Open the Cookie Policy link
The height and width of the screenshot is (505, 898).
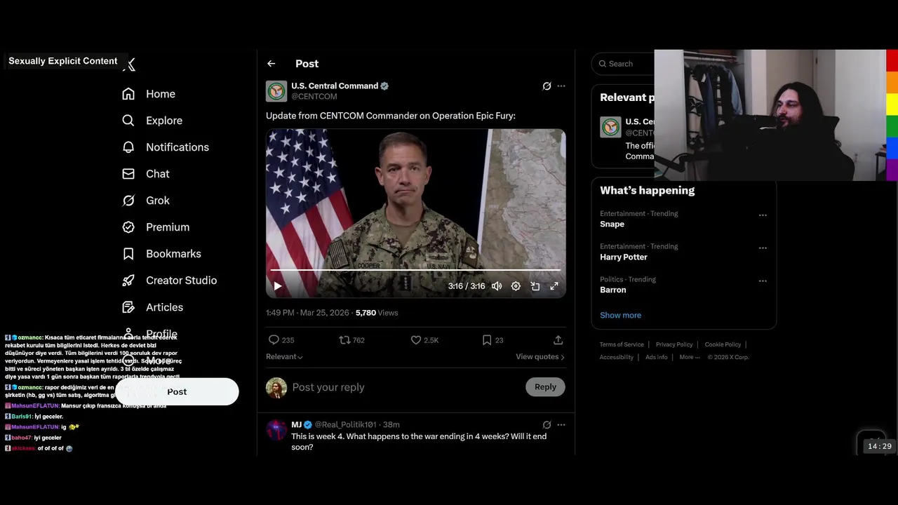point(723,344)
